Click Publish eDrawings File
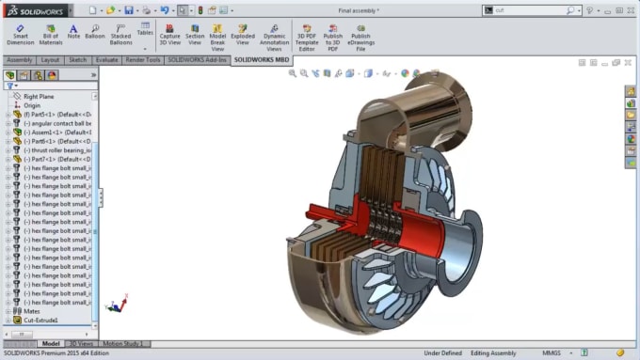Image resolution: width=640 pixels, height=360 pixels. pos(360,38)
